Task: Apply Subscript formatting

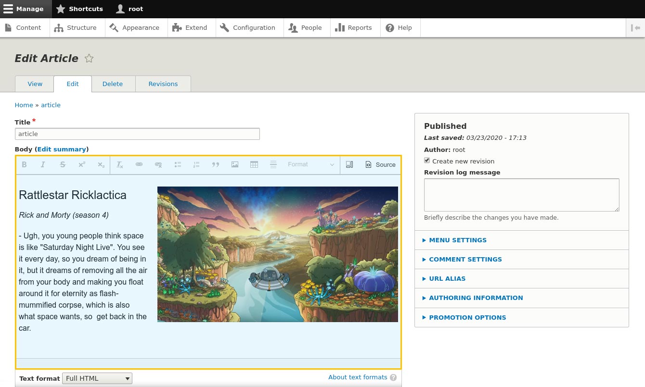Action: [101, 164]
